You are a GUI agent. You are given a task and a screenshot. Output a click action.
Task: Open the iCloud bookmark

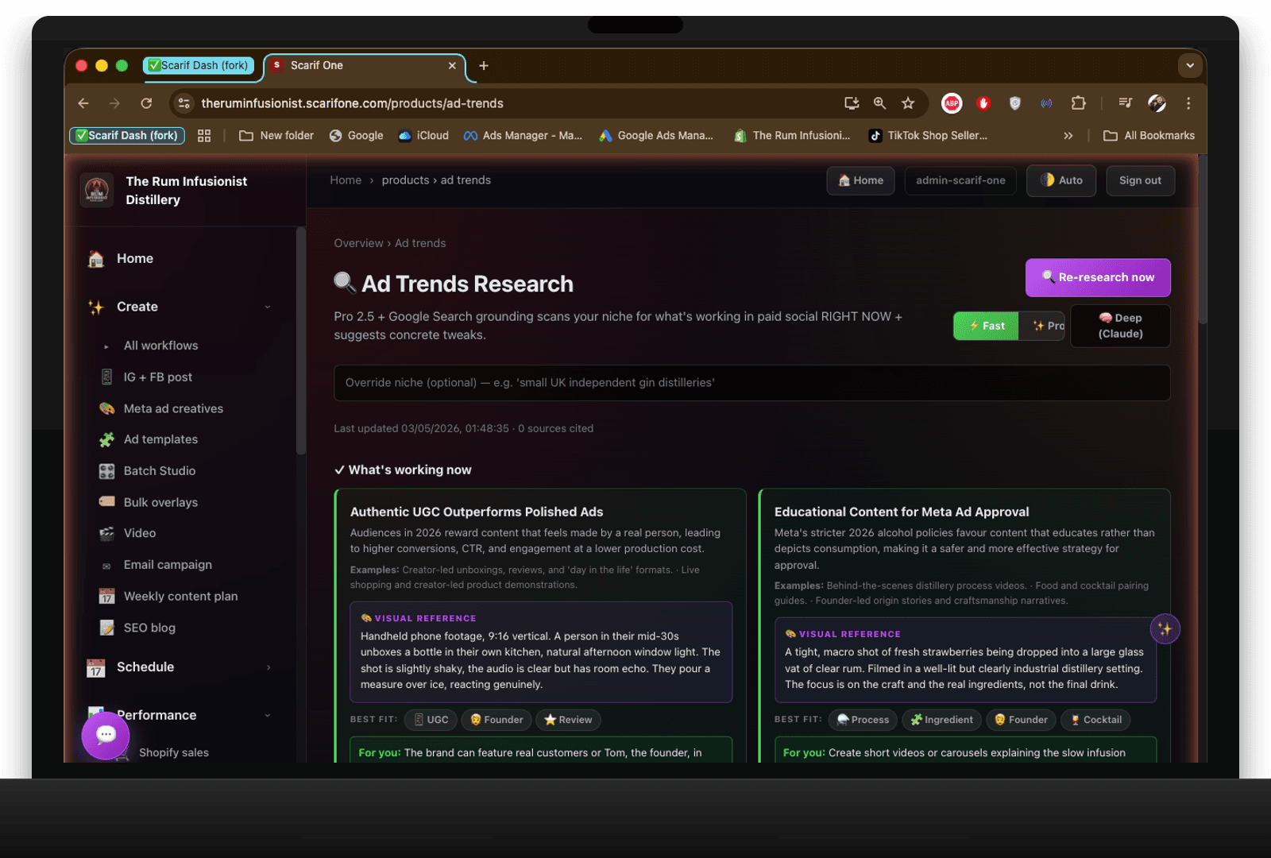(x=423, y=136)
